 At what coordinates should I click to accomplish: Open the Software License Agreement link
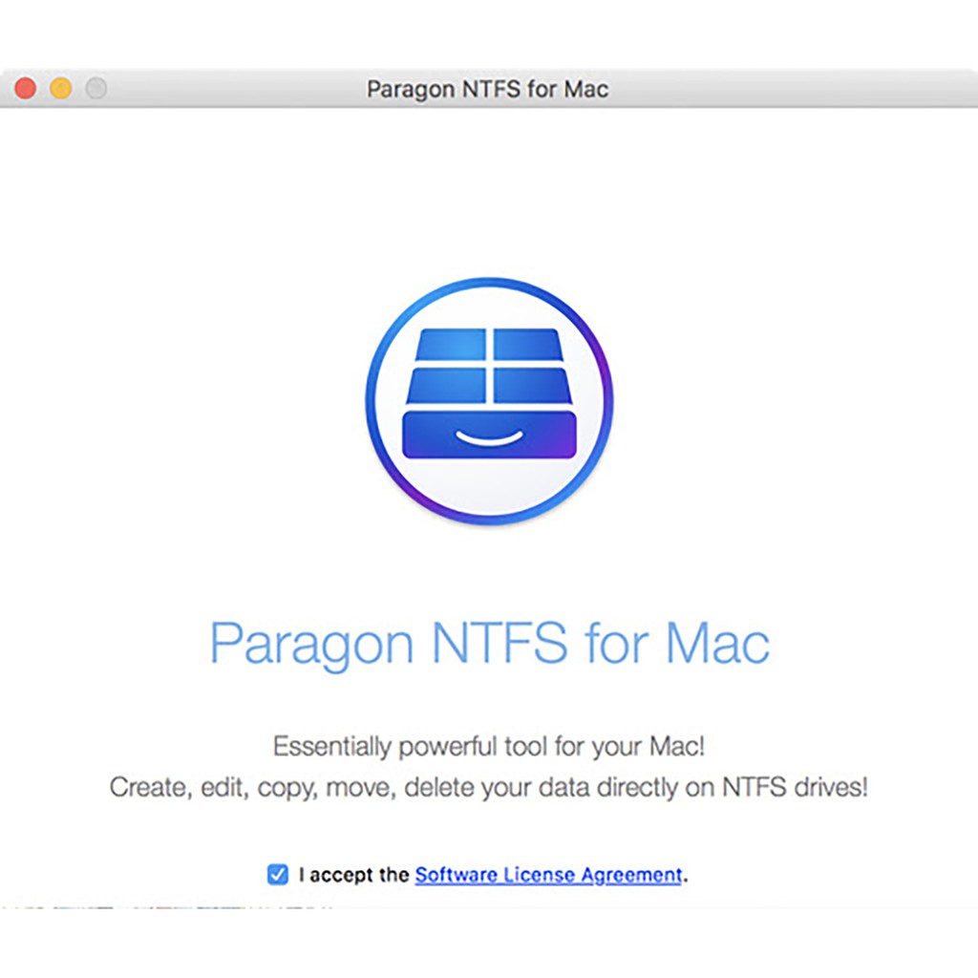(548, 875)
